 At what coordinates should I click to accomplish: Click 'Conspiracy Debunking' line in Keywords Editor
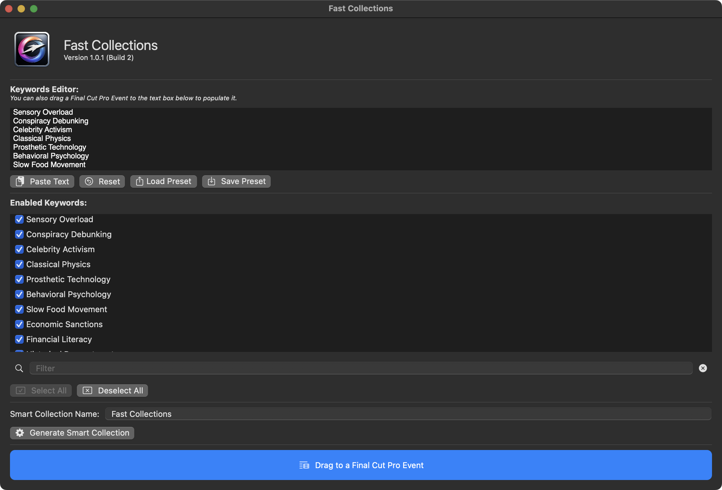tap(51, 121)
